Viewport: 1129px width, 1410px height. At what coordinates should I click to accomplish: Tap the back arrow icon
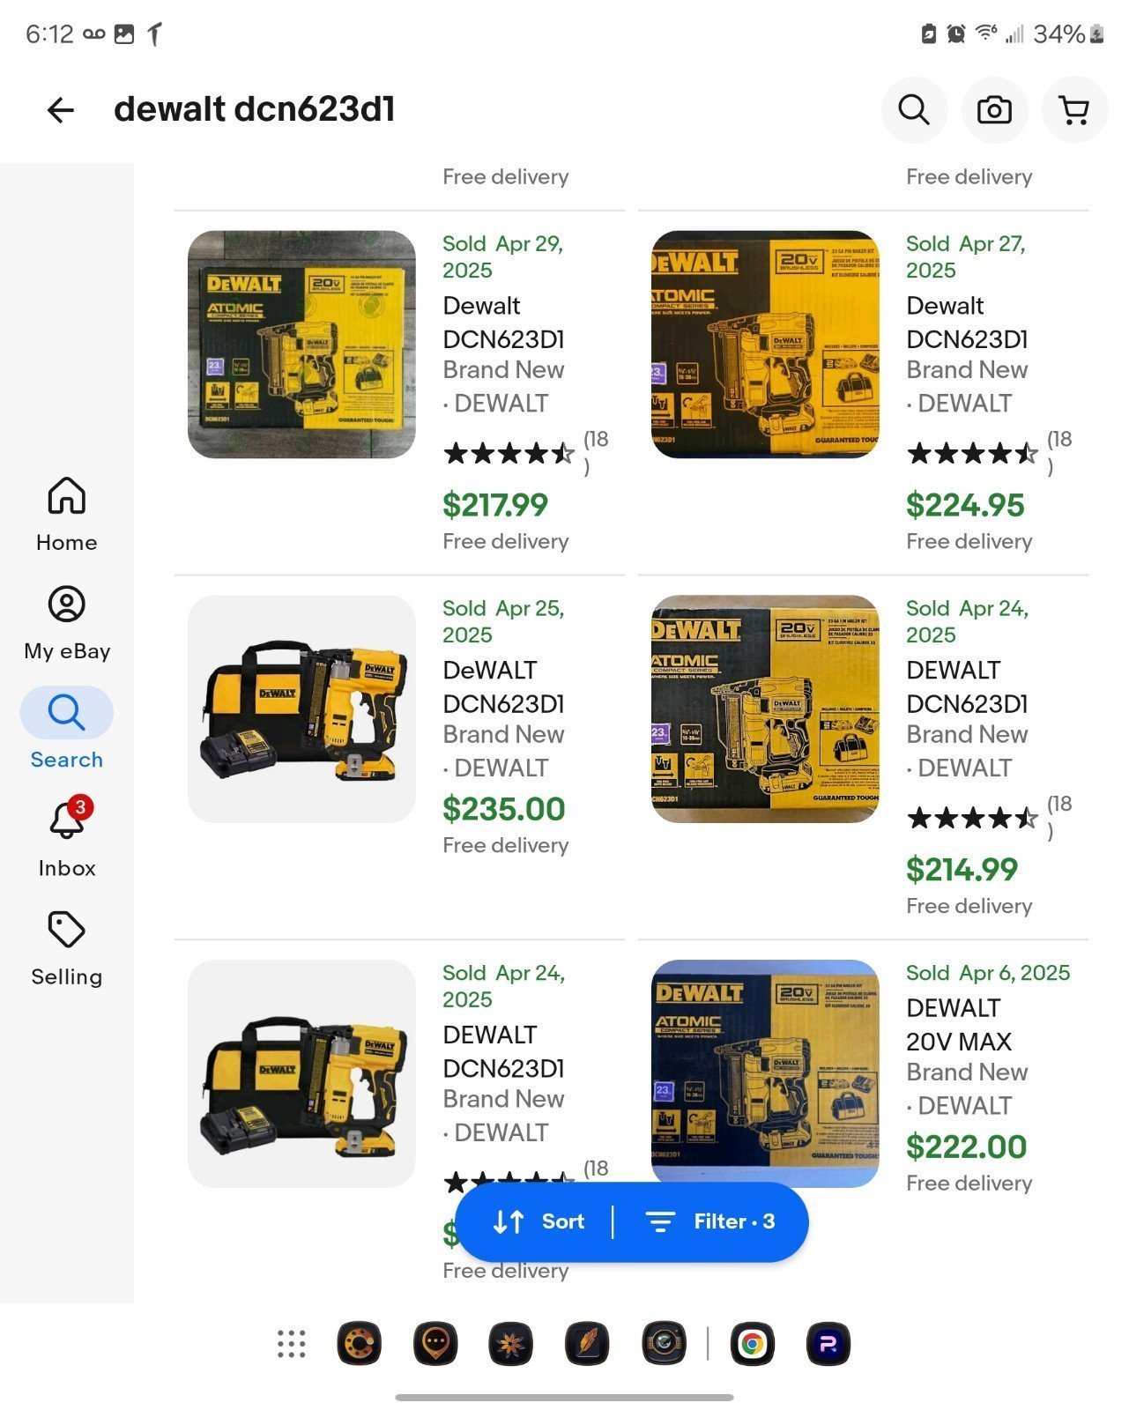point(61,110)
